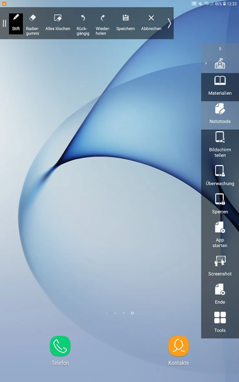Screen dimensions: 239x382
Task: Grab the note toolbar's left drag handle
Action: point(4,24)
